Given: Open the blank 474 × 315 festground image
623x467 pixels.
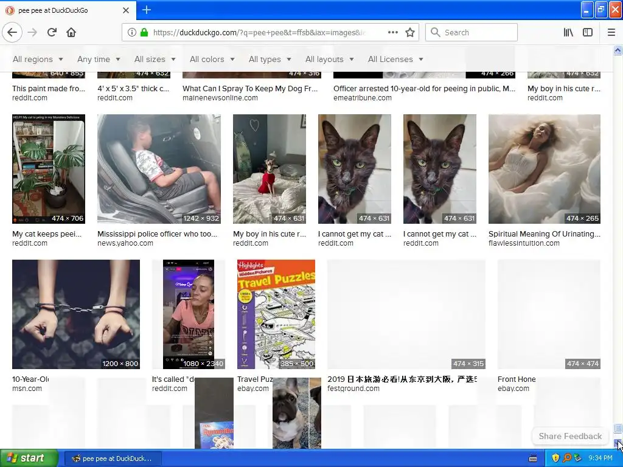Looking at the screenshot, I should coord(406,314).
